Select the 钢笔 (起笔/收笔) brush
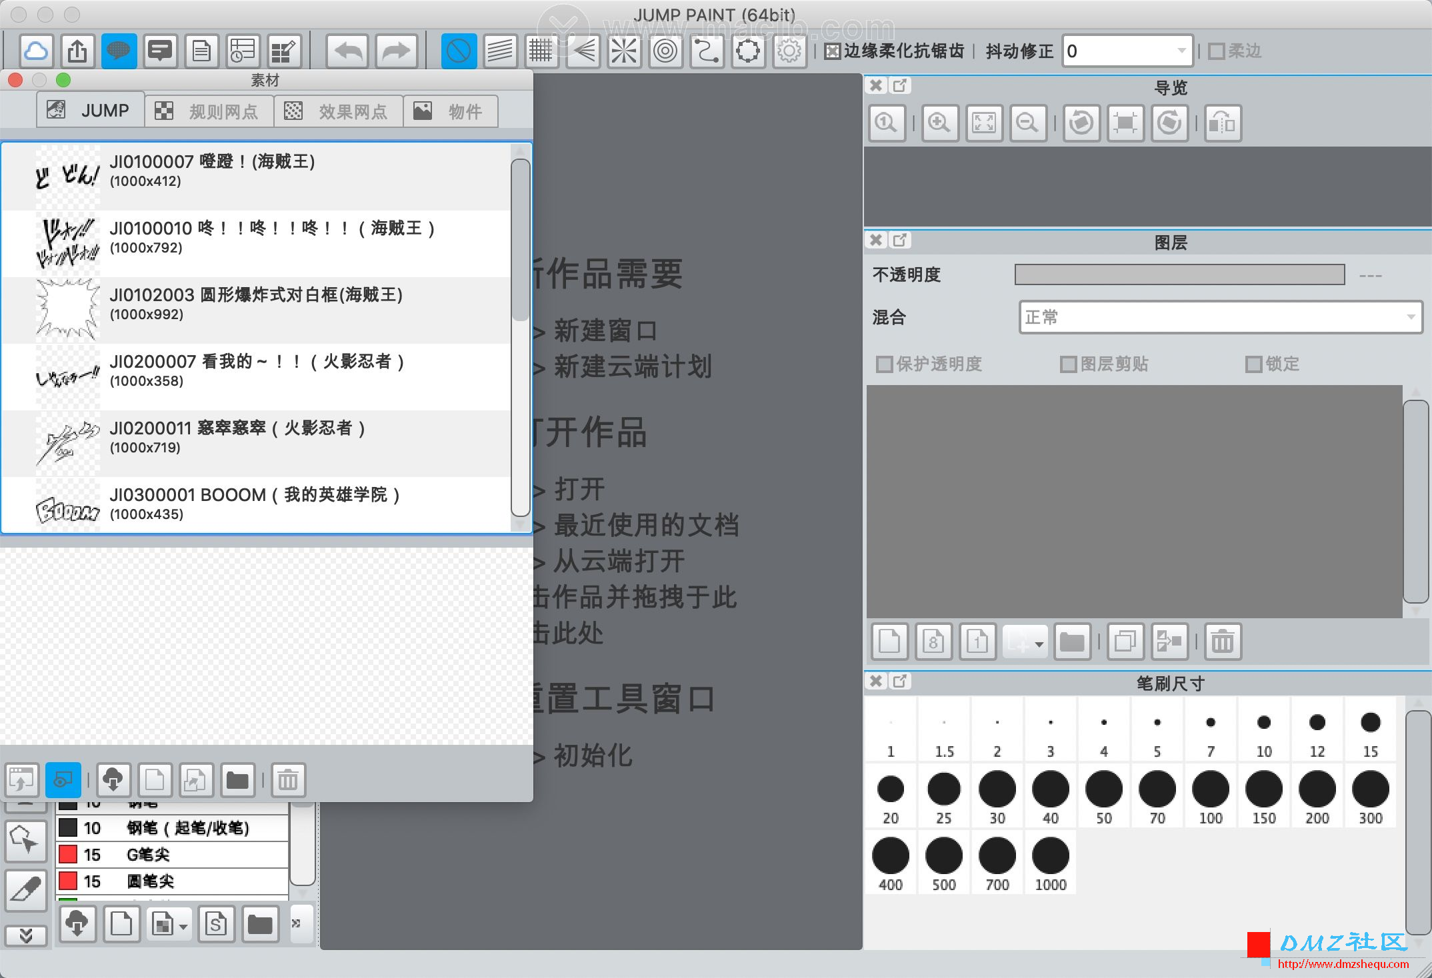This screenshot has height=978, width=1432. point(173,827)
